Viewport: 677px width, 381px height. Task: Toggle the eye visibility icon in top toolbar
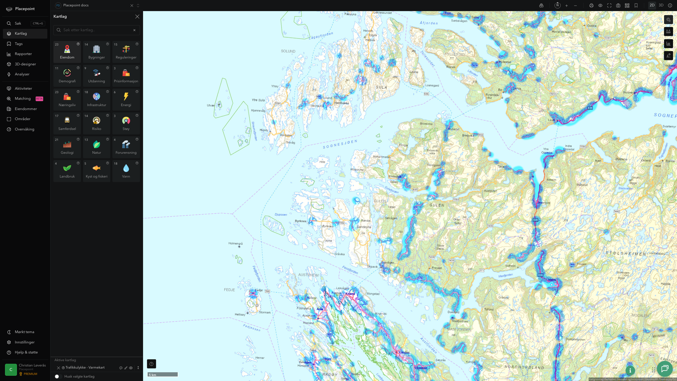(600, 5)
